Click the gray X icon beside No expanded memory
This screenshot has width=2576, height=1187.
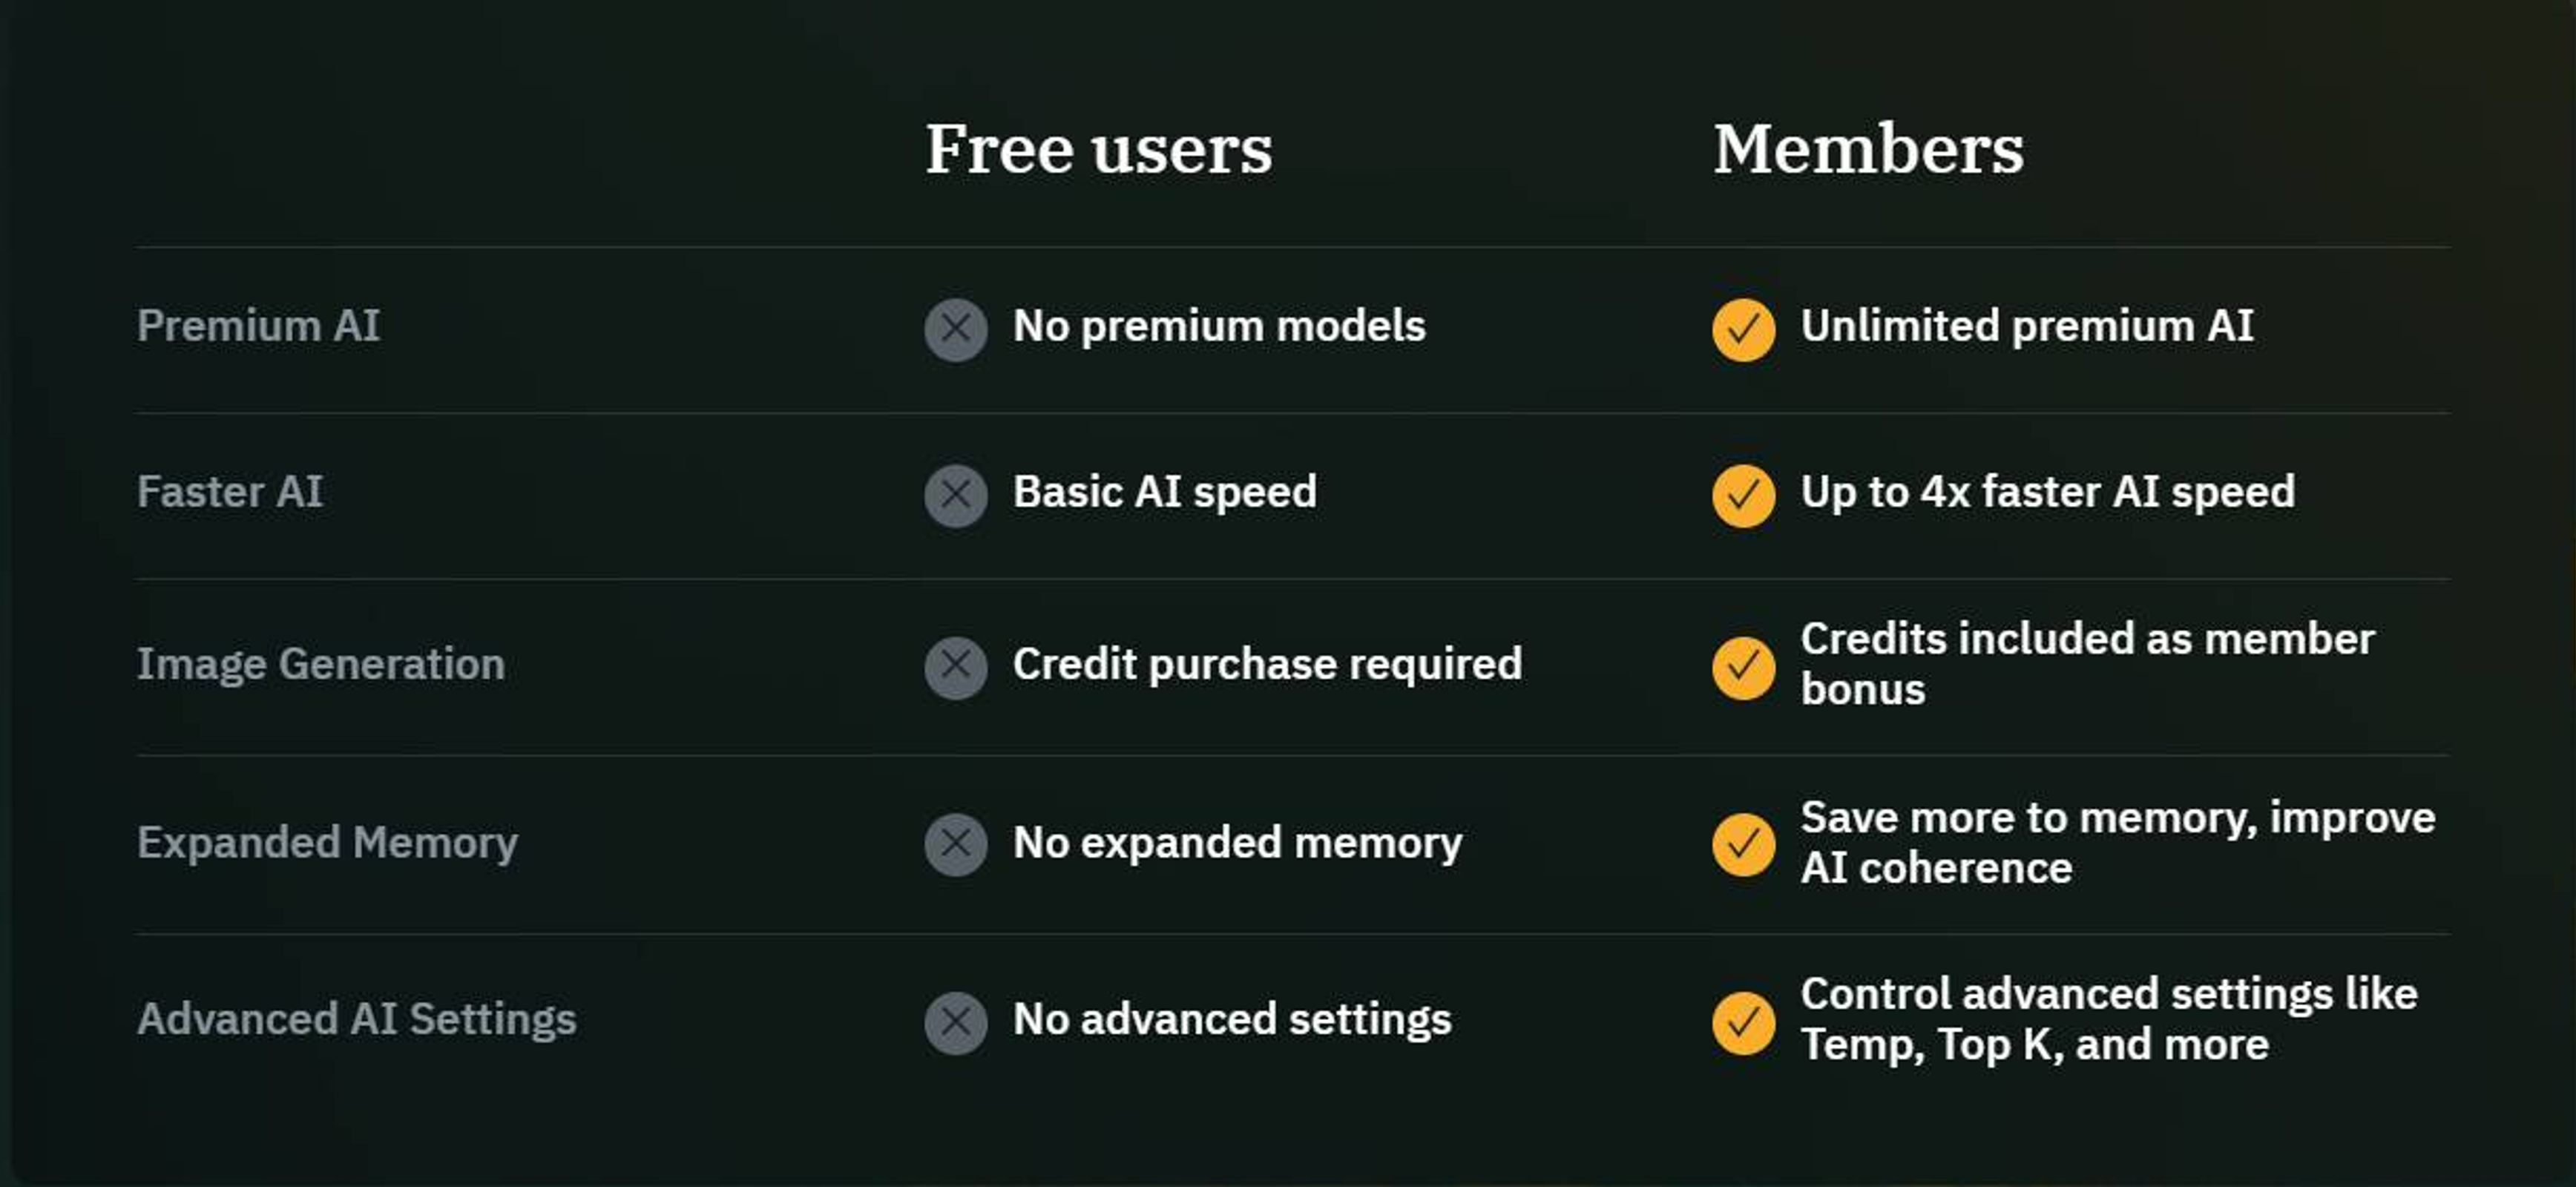click(955, 845)
